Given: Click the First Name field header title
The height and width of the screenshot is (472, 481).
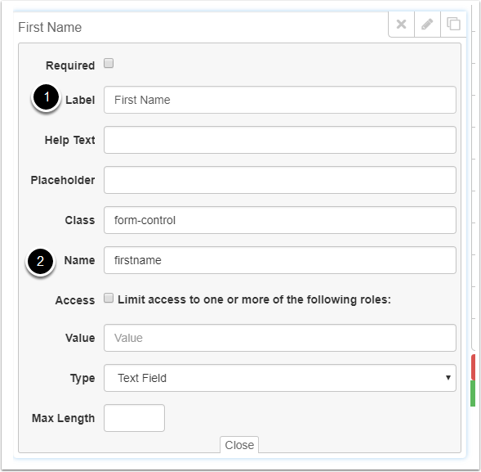Looking at the screenshot, I should pos(50,27).
